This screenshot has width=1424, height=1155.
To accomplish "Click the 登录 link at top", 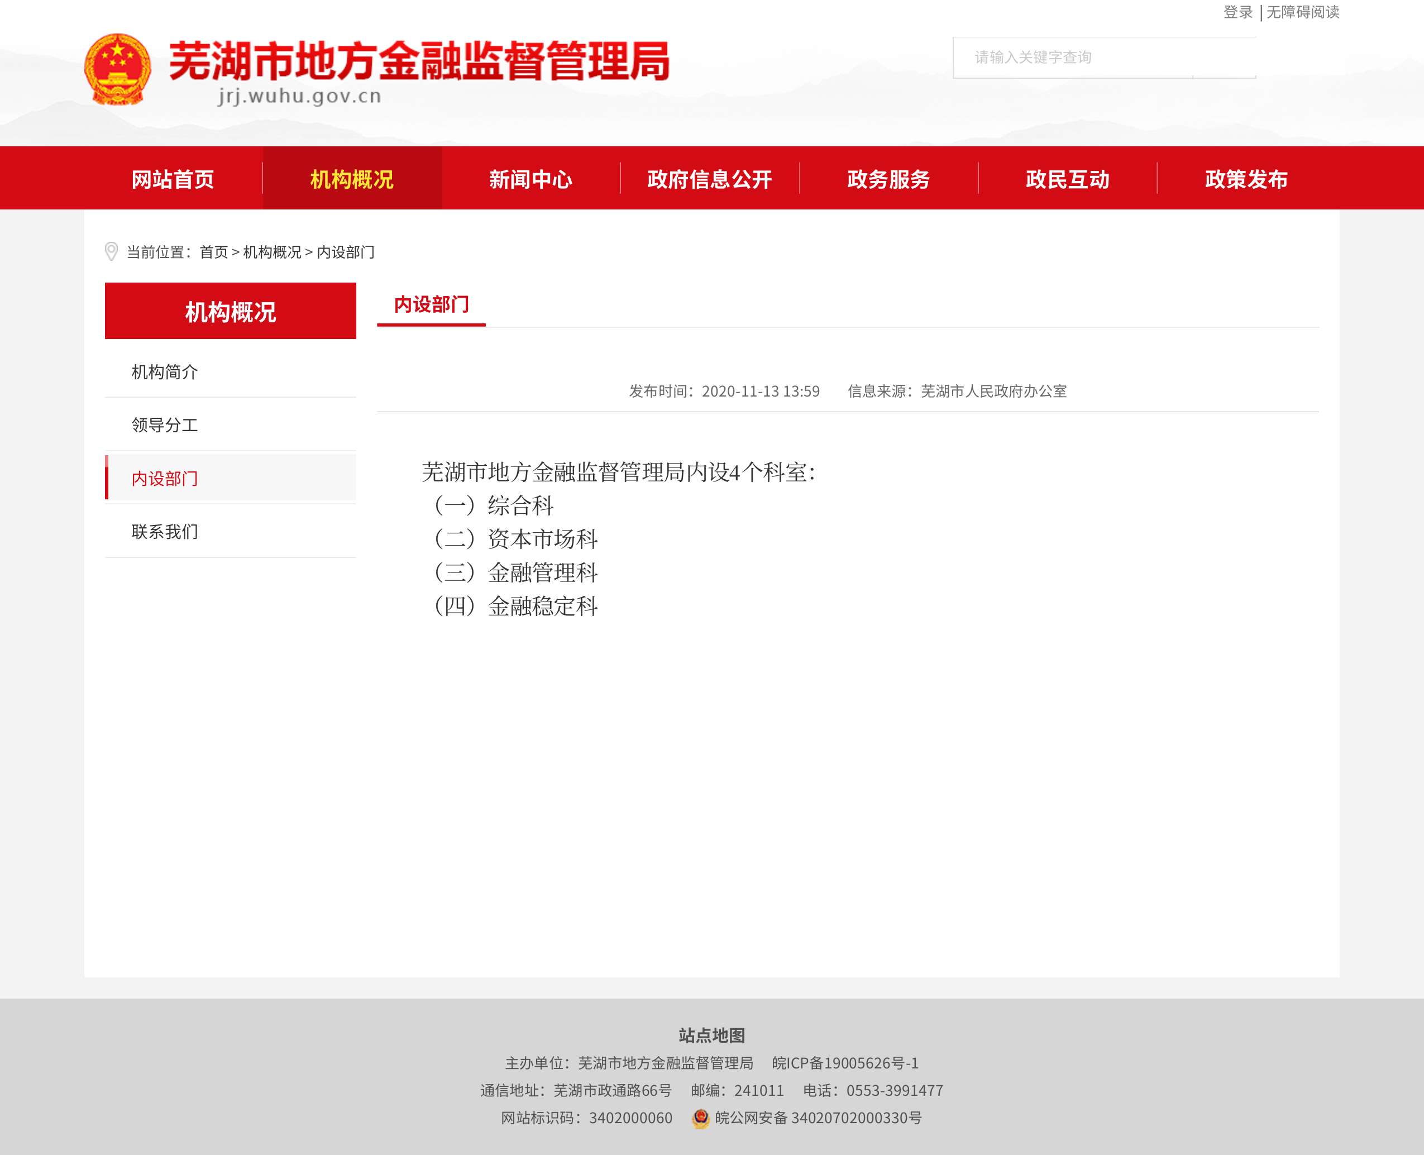I will pos(1238,12).
